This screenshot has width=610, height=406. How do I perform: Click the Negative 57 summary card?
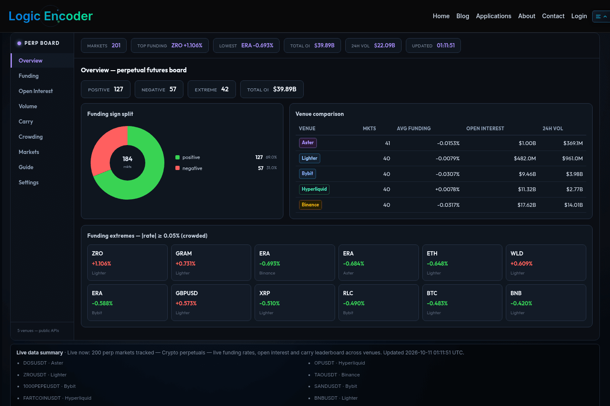click(159, 89)
